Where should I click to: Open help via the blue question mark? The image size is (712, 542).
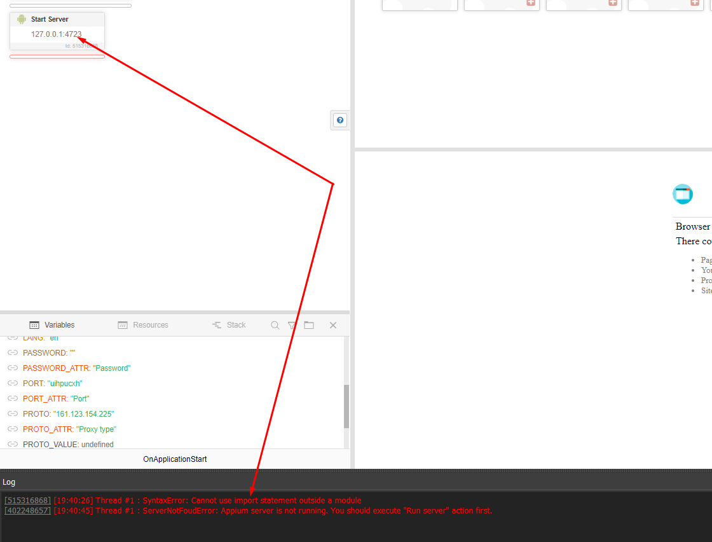340,120
